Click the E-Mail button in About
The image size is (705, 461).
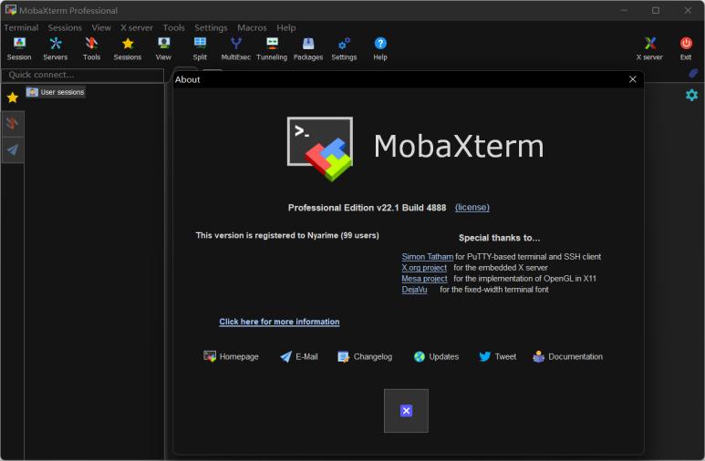(x=299, y=357)
